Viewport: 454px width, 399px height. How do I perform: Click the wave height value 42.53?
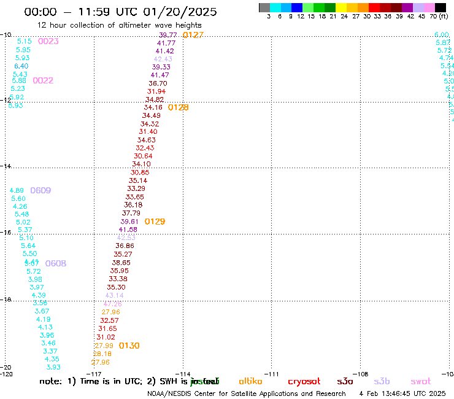[x=126, y=238]
